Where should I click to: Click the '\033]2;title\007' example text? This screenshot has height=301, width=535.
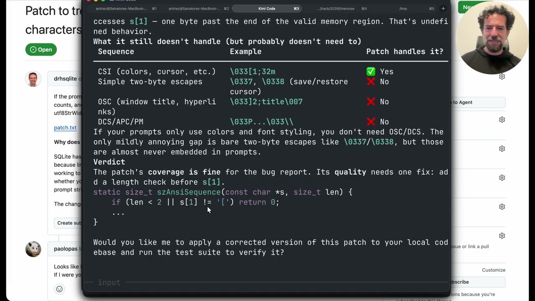click(x=266, y=102)
